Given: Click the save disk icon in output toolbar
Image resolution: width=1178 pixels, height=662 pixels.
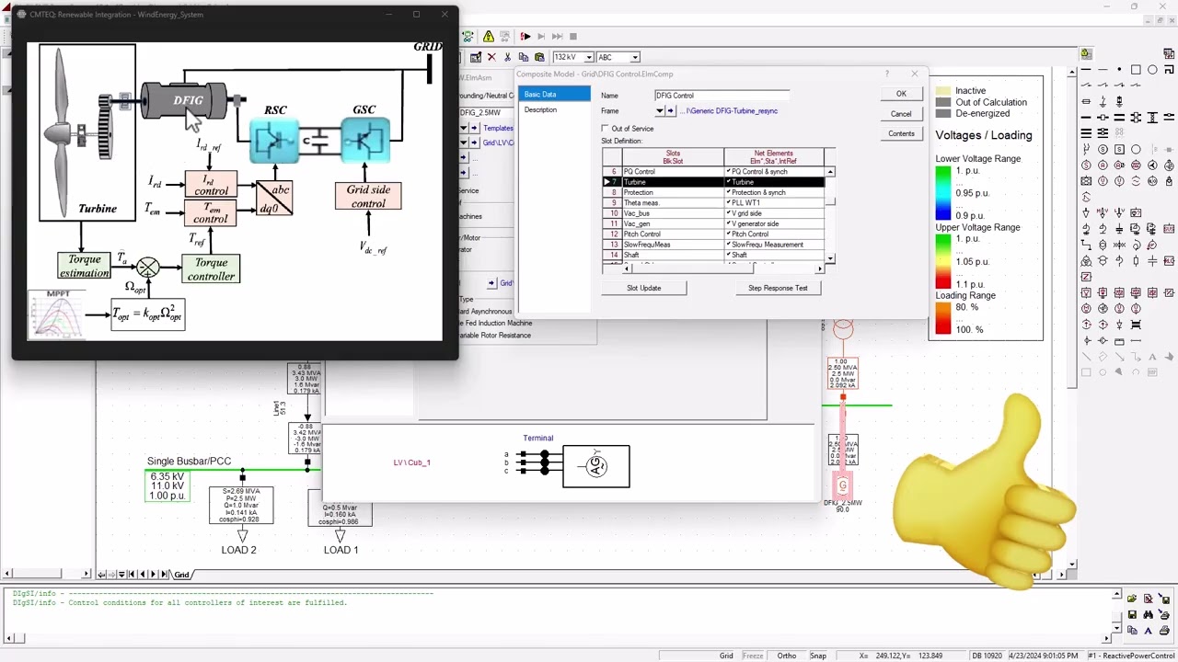Looking at the screenshot, I should point(1132,614).
